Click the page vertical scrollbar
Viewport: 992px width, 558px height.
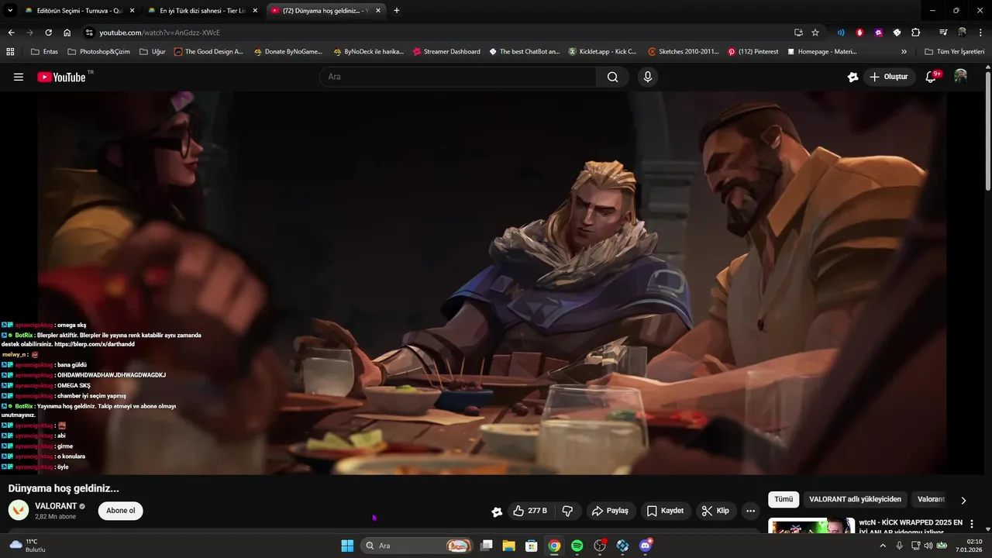(x=987, y=132)
